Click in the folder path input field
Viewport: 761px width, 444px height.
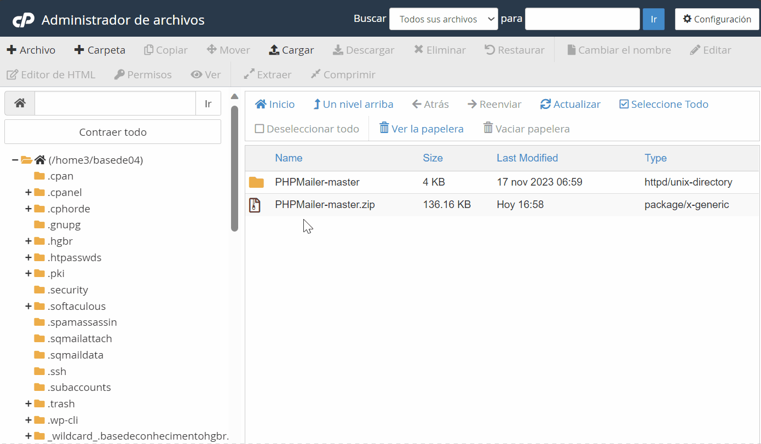115,103
